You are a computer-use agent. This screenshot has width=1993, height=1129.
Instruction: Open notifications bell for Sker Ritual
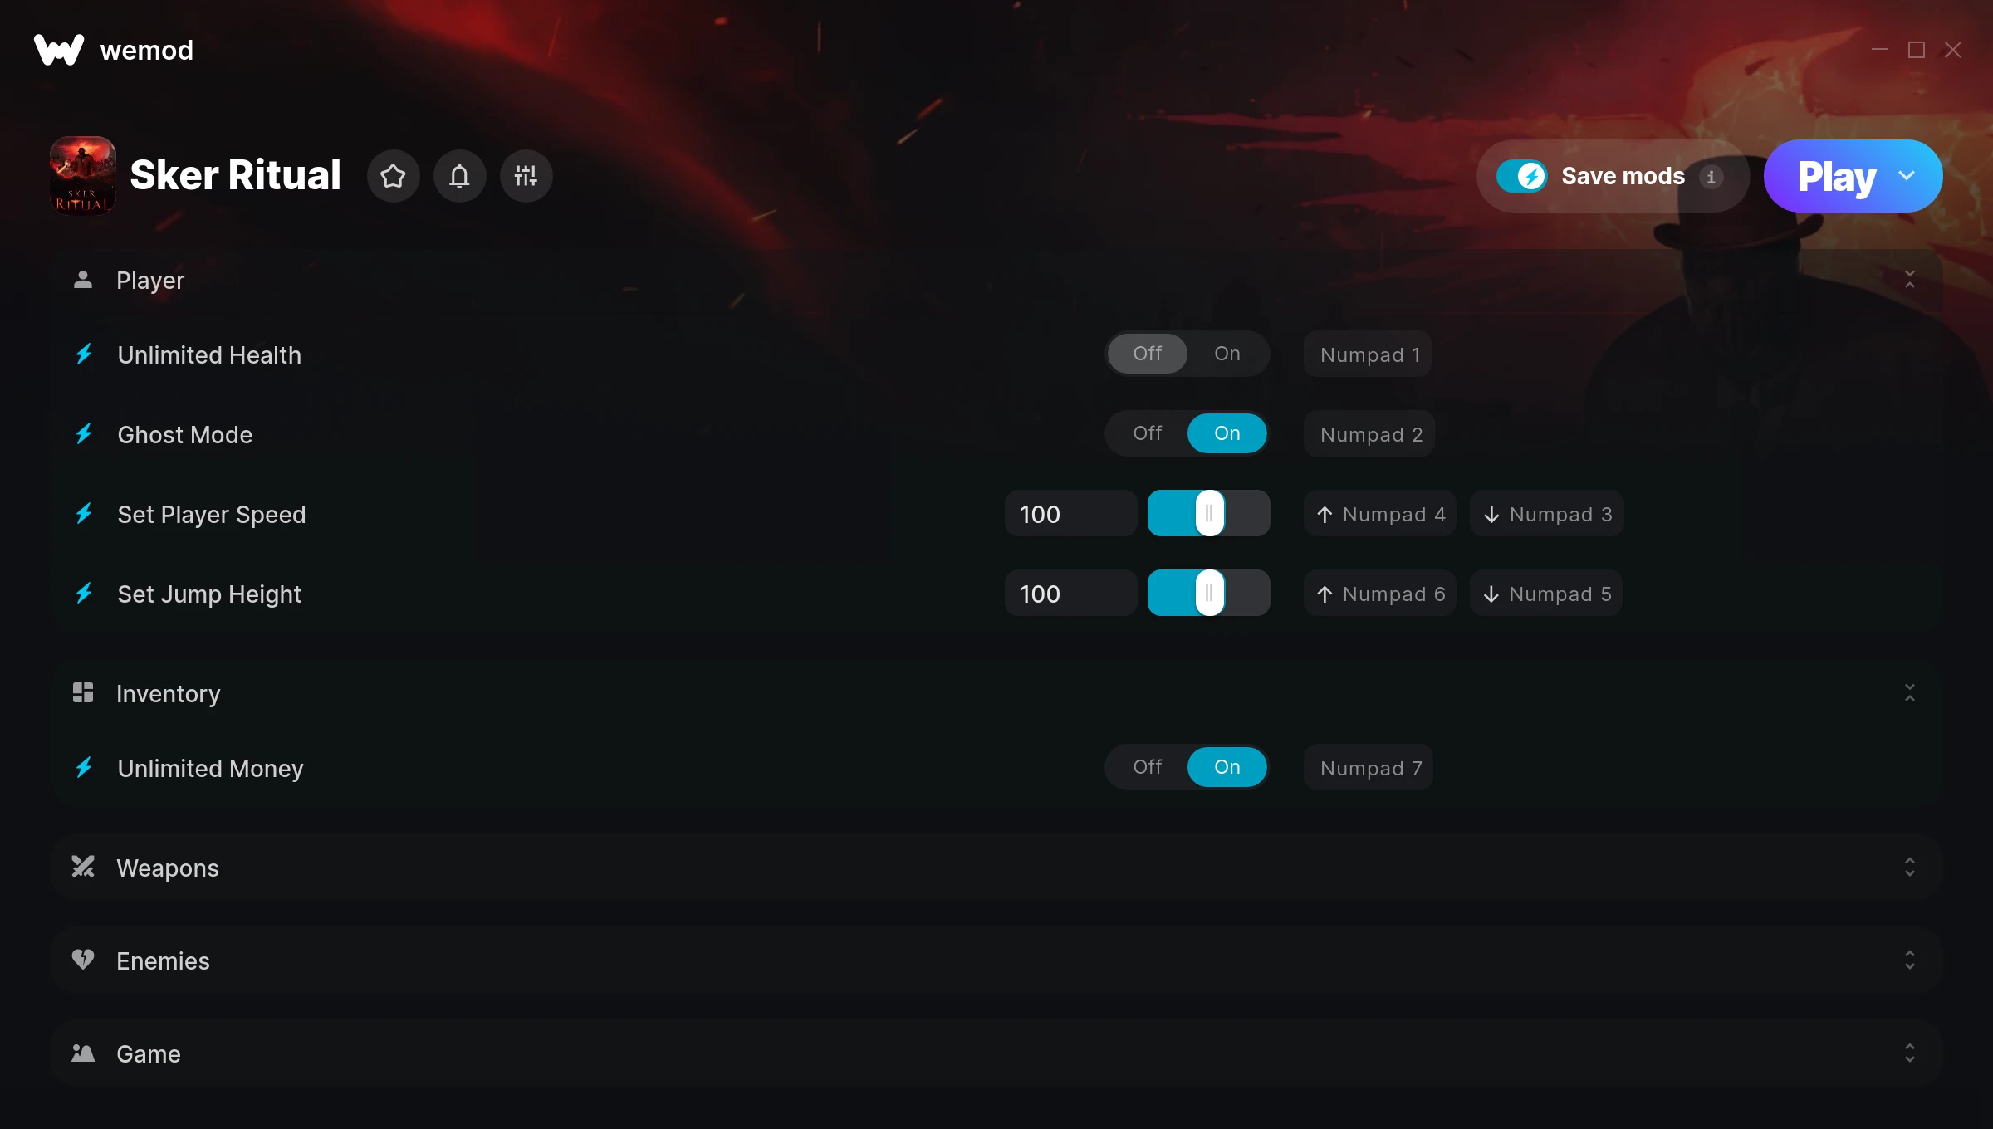click(459, 176)
